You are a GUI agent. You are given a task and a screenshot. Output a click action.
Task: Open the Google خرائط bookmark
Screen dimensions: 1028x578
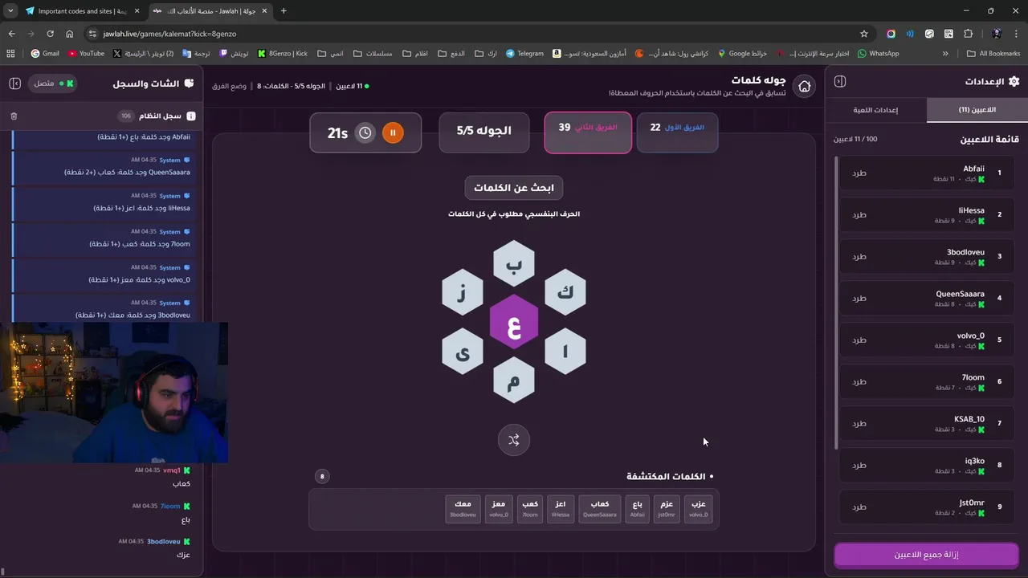click(743, 54)
